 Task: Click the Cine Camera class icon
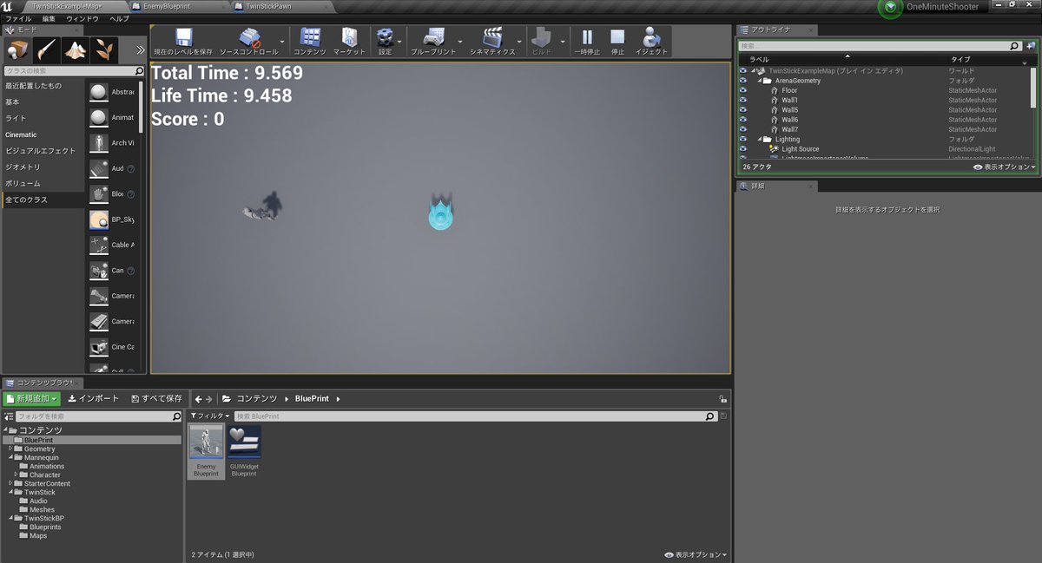tap(98, 347)
